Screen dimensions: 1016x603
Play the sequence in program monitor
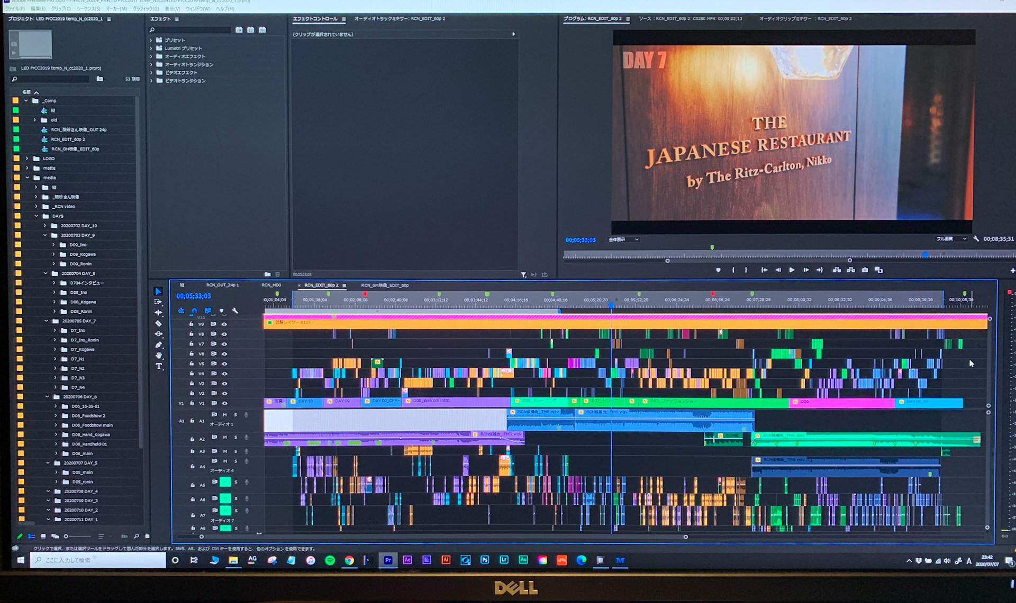(792, 270)
